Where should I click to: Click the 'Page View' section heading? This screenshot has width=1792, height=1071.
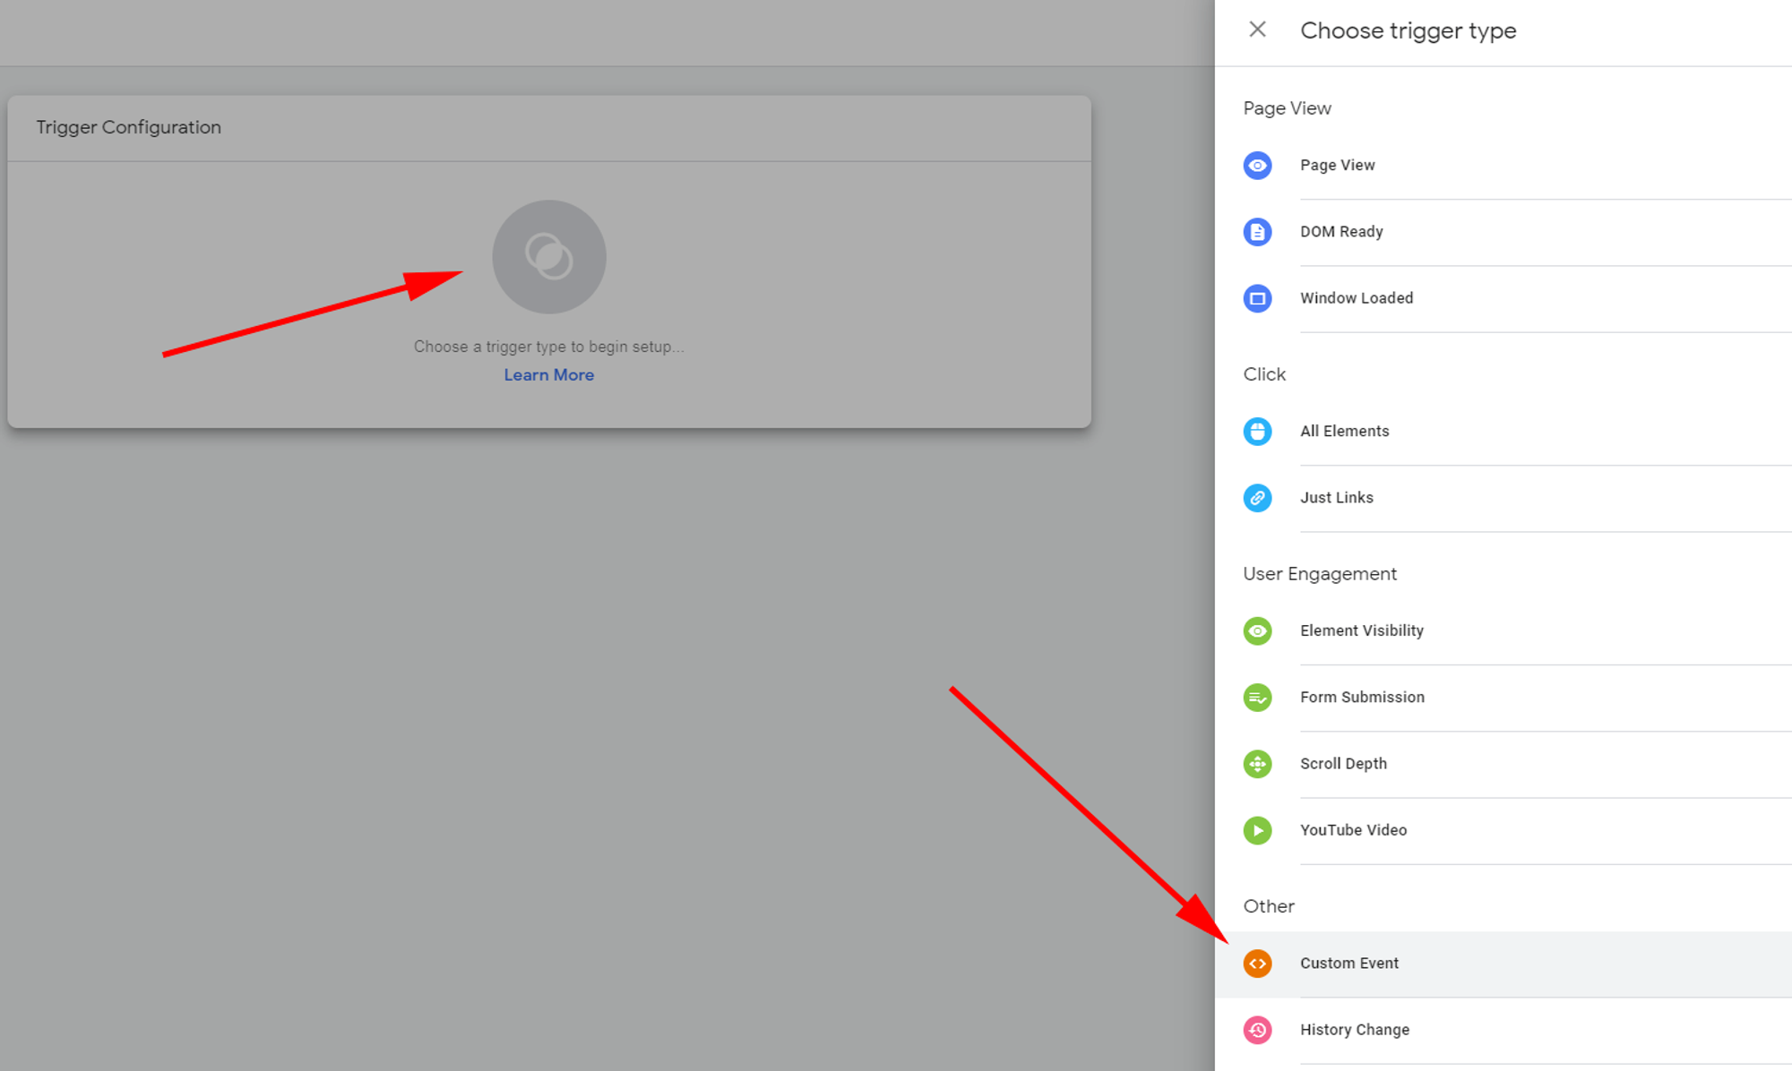coord(1287,108)
